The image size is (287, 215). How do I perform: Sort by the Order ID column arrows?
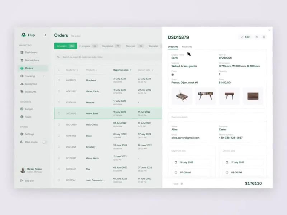pyautogui.click(x=77, y=70)
